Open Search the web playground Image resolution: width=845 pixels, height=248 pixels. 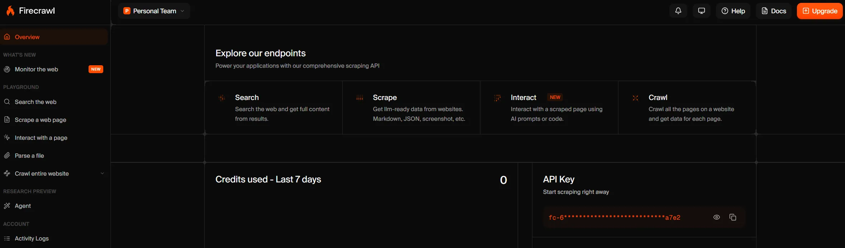click(x=54, y=102)
